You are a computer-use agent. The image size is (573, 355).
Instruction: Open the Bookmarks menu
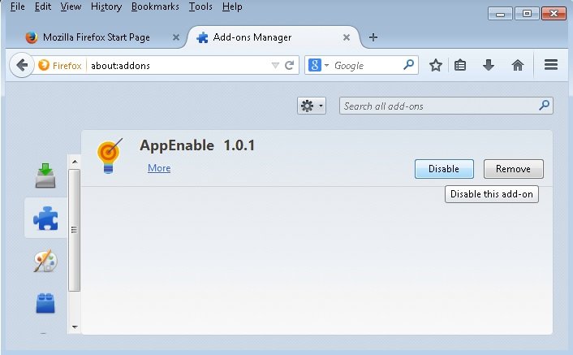[155, 6]
